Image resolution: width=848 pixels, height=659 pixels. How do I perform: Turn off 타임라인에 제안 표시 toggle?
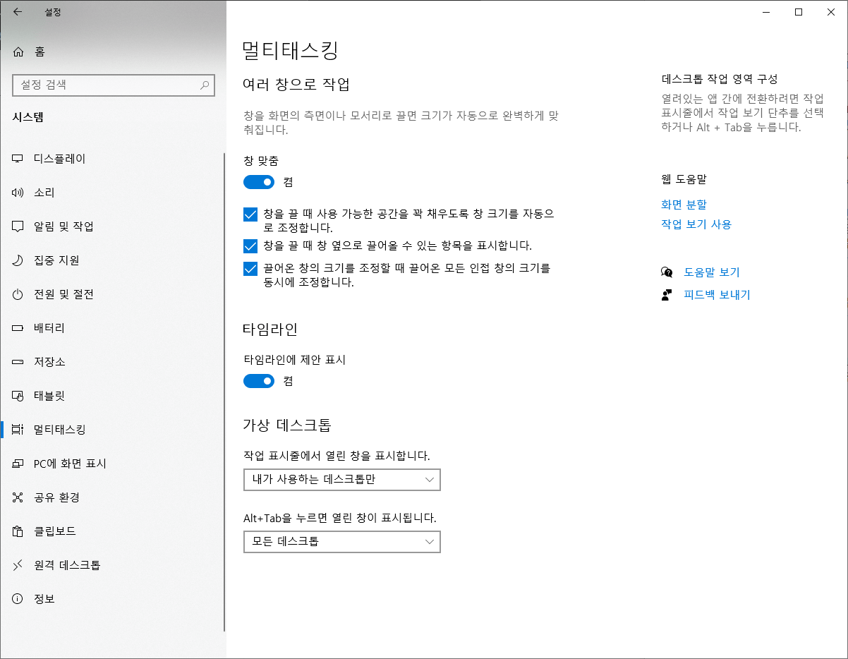(259, 381)
